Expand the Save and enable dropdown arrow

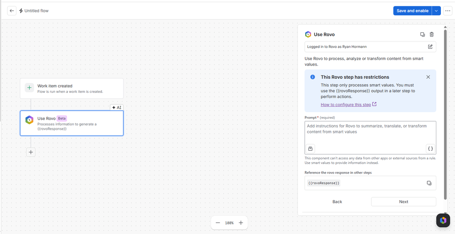[x=436, y=11]
